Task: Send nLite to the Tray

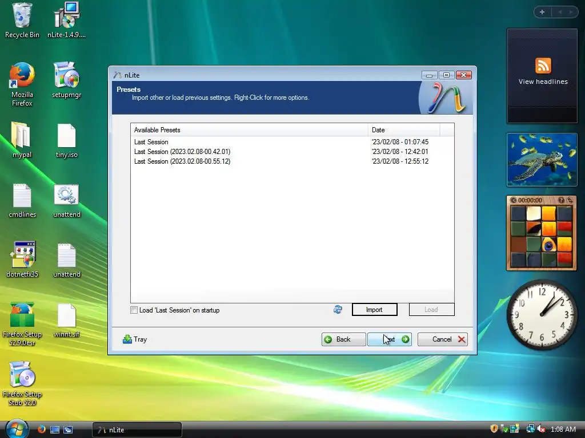Action: 135,339
